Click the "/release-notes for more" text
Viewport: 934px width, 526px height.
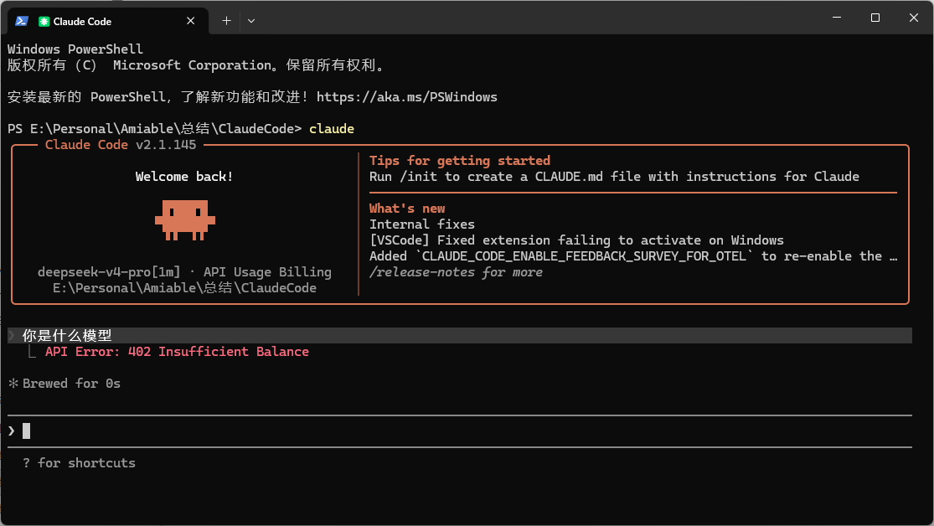pos(456,272)
